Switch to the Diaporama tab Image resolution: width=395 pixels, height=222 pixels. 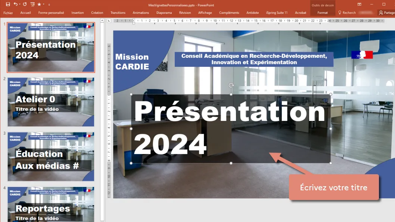(164, 13)
